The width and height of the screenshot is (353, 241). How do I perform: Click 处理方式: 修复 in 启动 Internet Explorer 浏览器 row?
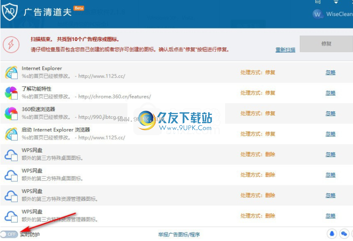point(258,134)
